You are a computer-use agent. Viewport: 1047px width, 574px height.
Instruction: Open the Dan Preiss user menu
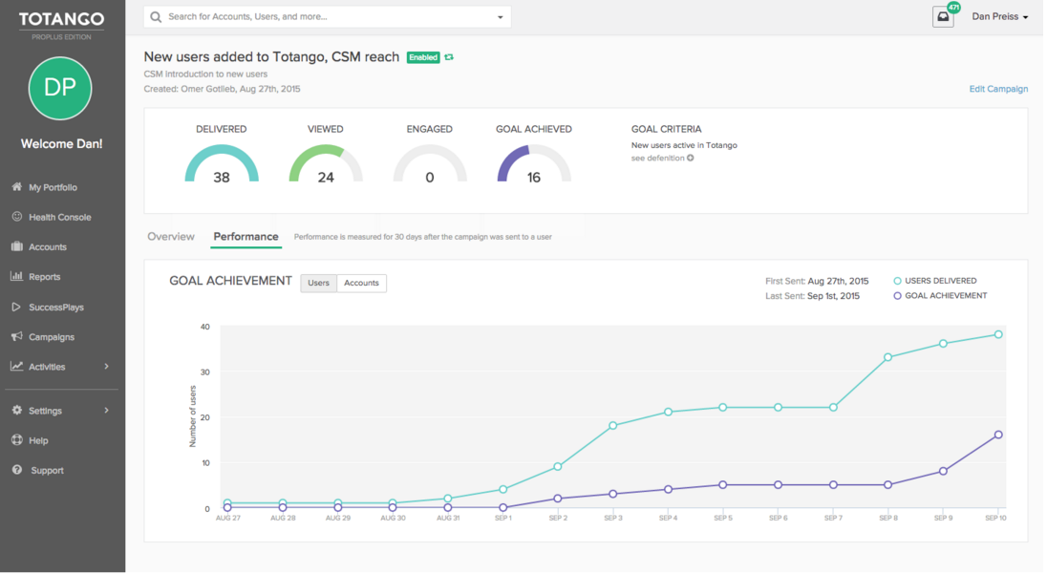pyautogui.click(x=999, y=16)
